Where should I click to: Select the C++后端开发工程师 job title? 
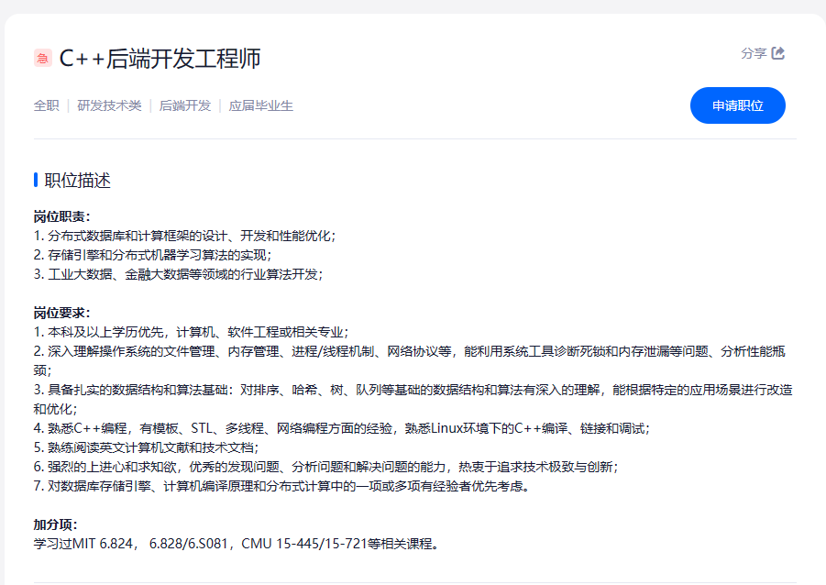(x=160, y=59)
